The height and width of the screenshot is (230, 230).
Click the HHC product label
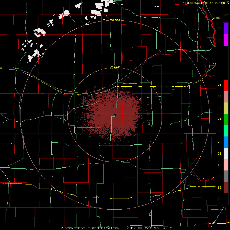(x=224, y=15)
